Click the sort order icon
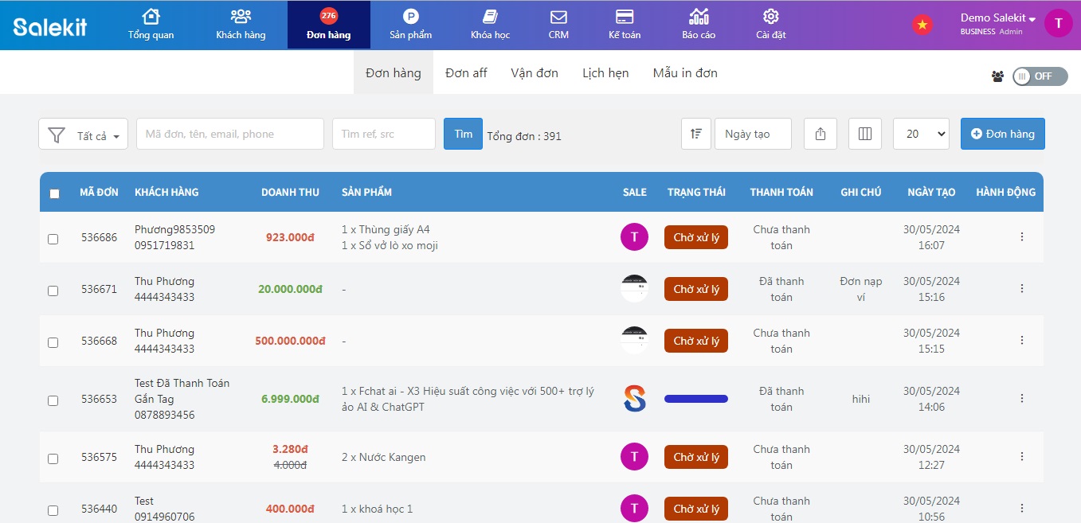Screen dimensions: 1081x523 tap(696, 134)
